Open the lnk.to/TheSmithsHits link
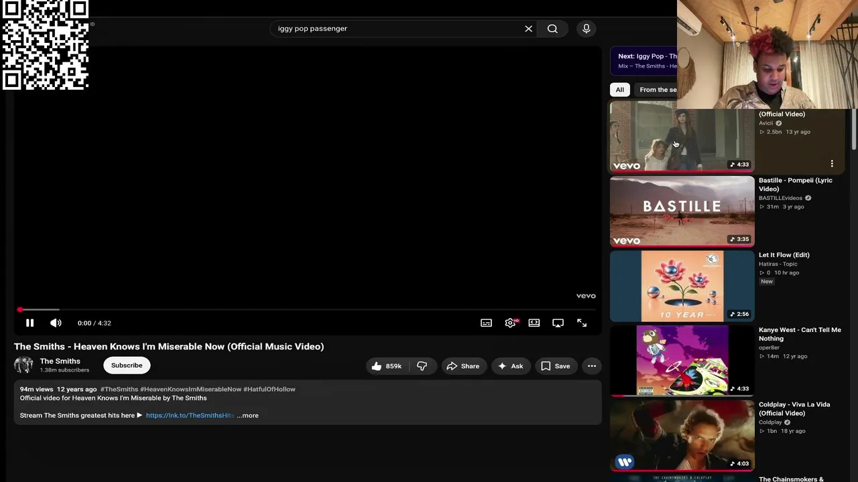Image resolution: width=858 pixels, height=482 pixels. (x=190, y=415)
